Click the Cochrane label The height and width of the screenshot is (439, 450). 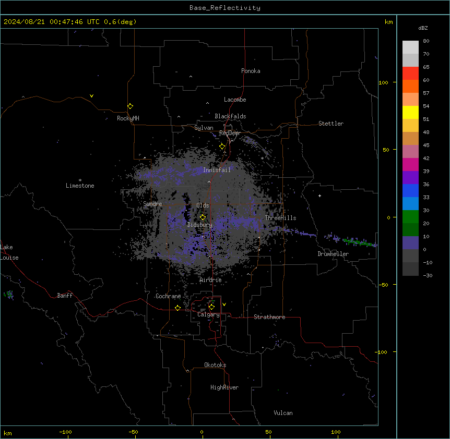(168, 296)
